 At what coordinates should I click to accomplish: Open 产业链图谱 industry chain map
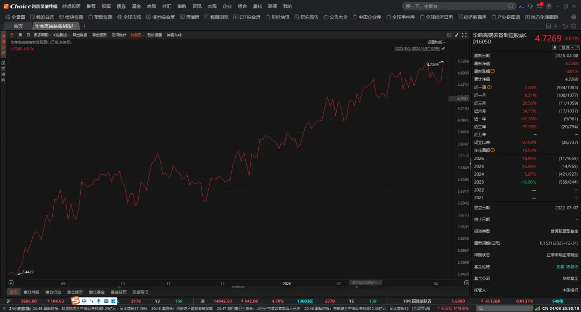[506, 17]
